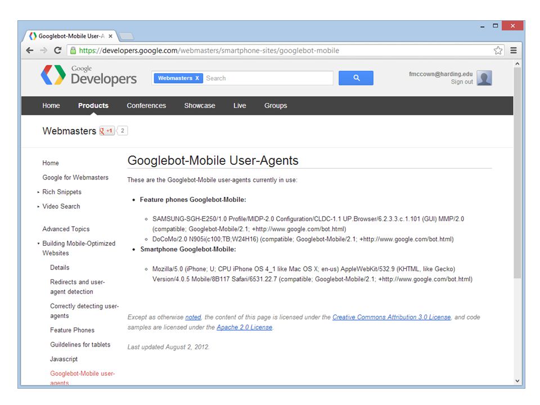
Task: Click the Google +1 button
Action: [107, 131]
